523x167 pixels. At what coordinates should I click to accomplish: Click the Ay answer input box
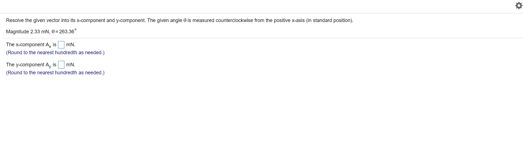pos(61,64)
